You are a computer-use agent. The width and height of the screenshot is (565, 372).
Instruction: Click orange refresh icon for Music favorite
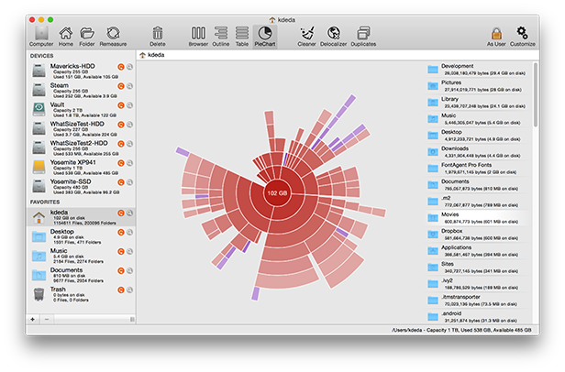(121, 251)
